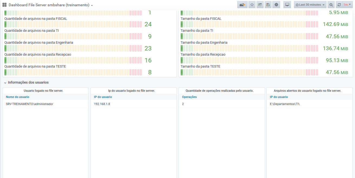355x178 pixels.
Task: Open dashboard settings gear
Action: [276, 5]
